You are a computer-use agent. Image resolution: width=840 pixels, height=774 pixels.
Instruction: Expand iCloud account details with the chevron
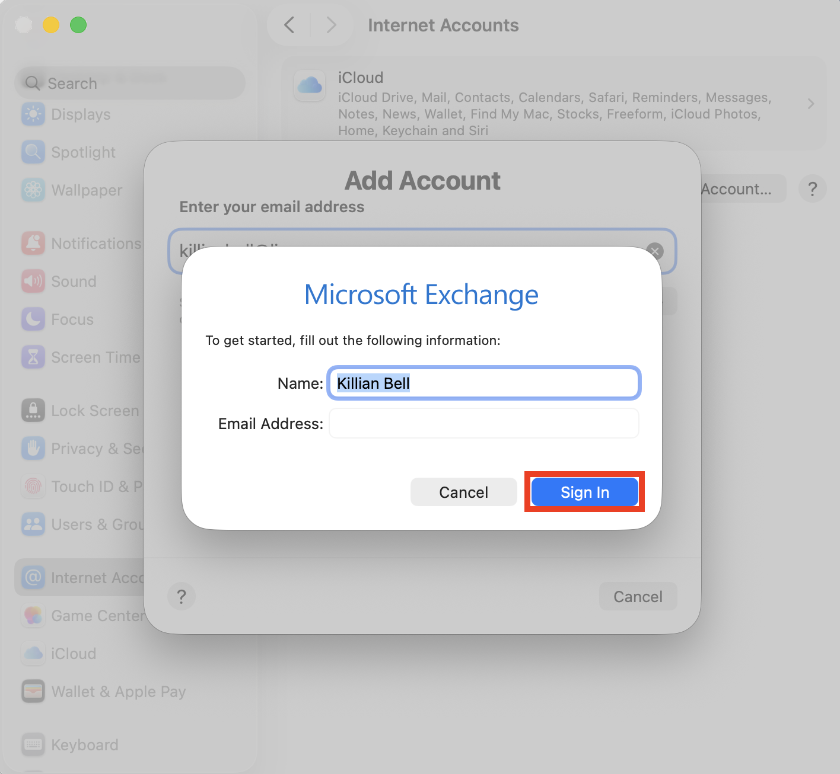(x=811, y=103)
